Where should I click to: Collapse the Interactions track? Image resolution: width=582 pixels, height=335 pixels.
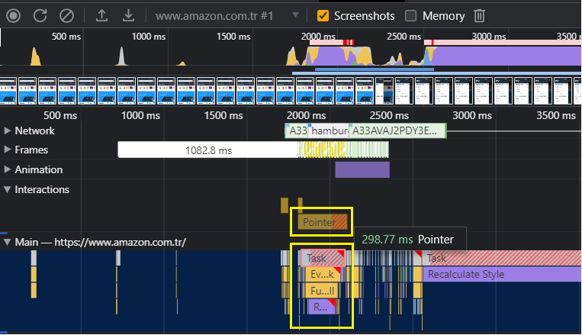pos(8,189)
